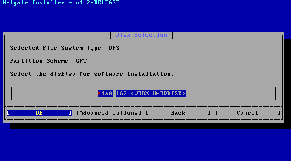The width and height of the screenshot is (291, 161).
Task: Select the ada0 disk entry
Action: click(105, 93)
